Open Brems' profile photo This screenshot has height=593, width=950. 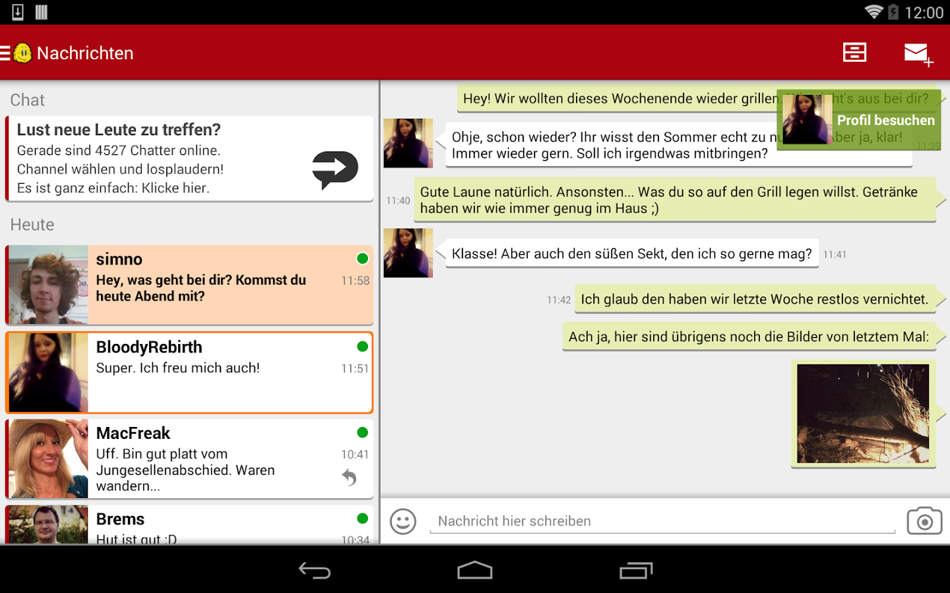[x=48, y=524]
